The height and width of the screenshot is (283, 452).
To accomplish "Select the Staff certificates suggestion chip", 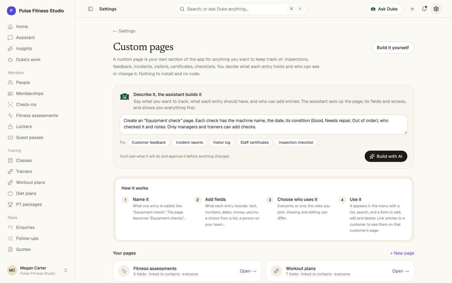I will 254,142.
